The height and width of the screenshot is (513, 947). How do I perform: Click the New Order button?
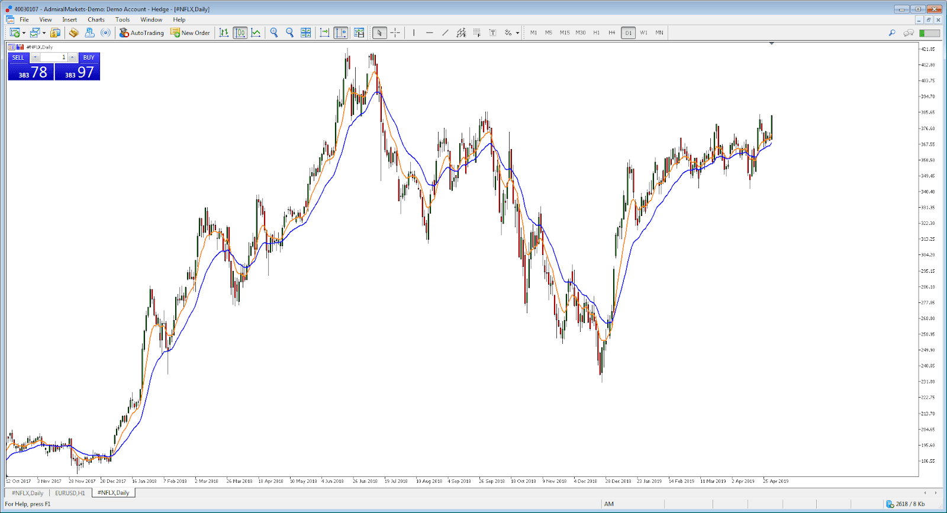tap(190, 33)
